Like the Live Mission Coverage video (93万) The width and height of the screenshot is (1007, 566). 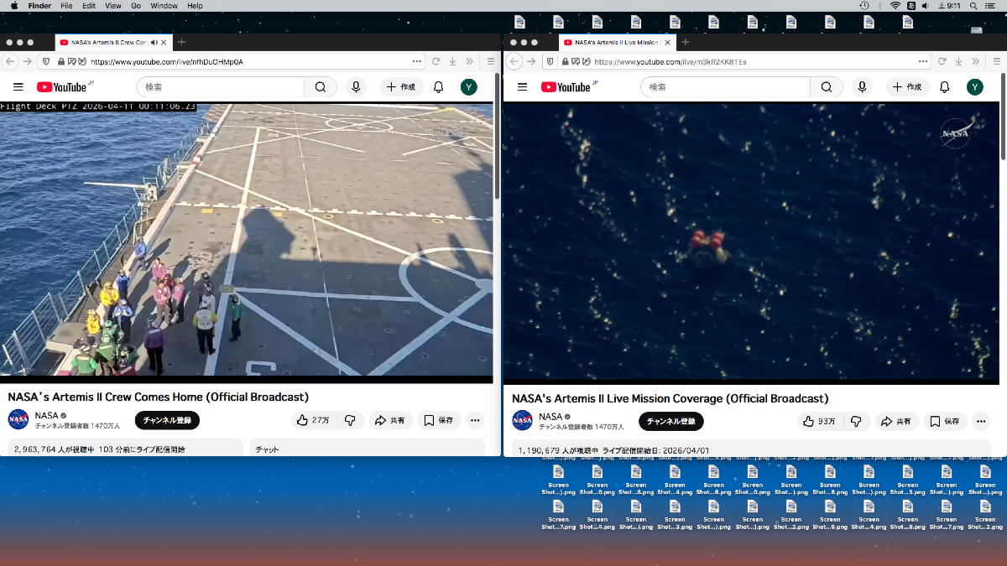(819, 421)
